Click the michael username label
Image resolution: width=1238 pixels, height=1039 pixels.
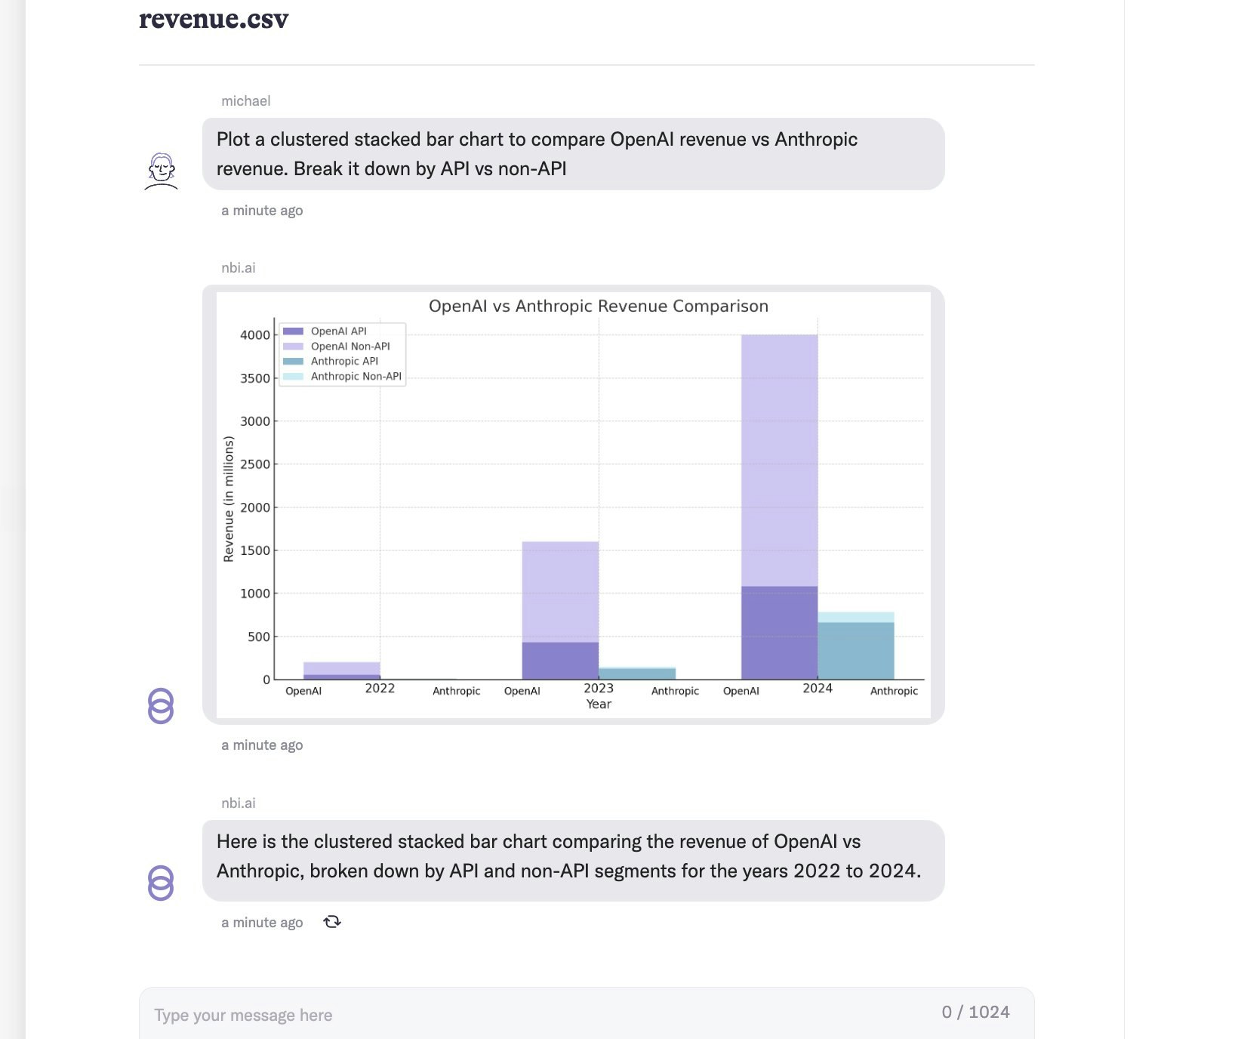(x=246, y=100)
